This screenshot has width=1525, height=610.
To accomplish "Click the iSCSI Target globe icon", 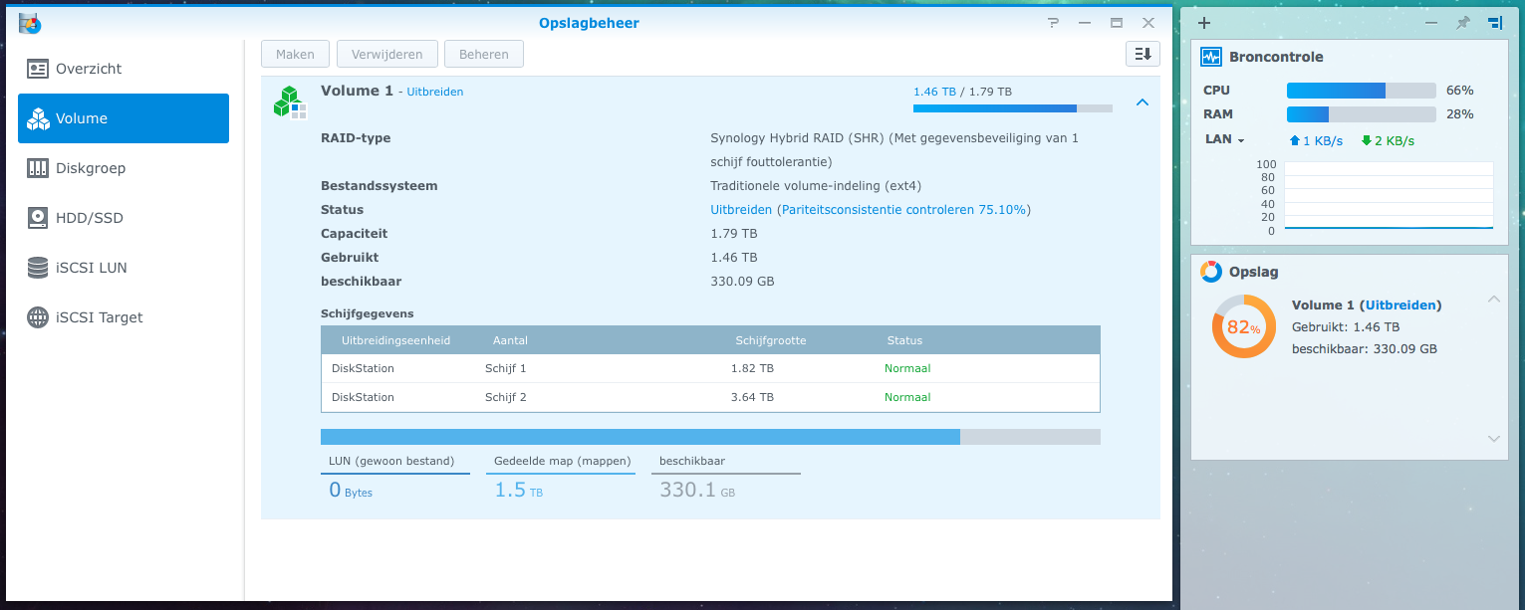I will (x=38, y=317).
